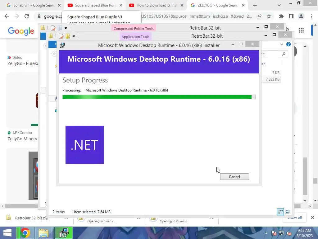Image resolution: width=318 pixels, height=239 pixels.
Task: Open Explorer Help via question mark icon
Action: coord(288,44)
